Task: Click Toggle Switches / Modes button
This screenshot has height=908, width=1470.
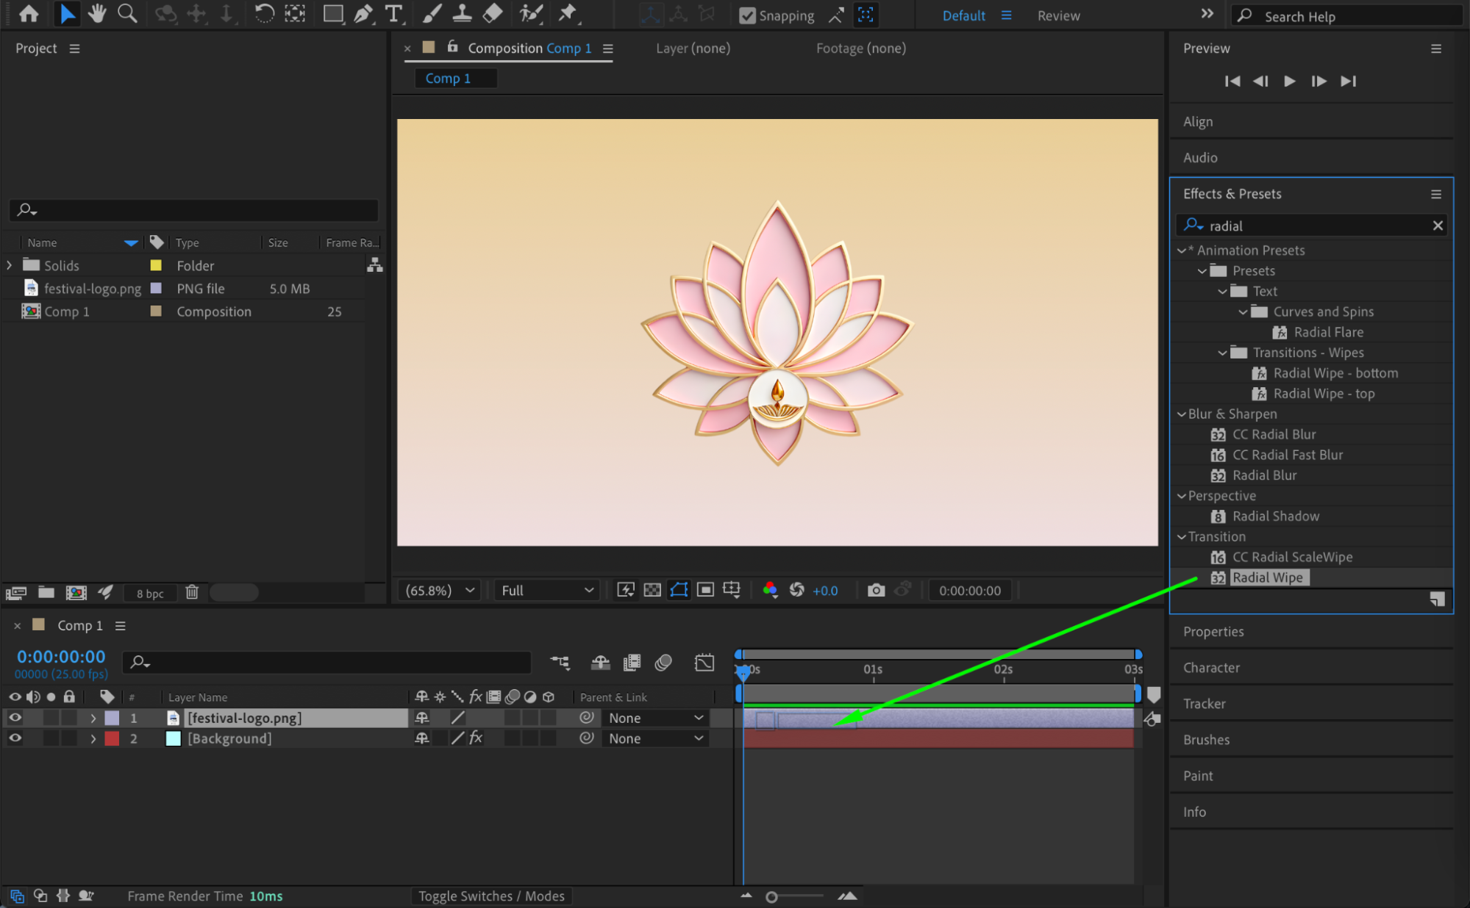Action: pyautogui.click(x=491, y=896)
